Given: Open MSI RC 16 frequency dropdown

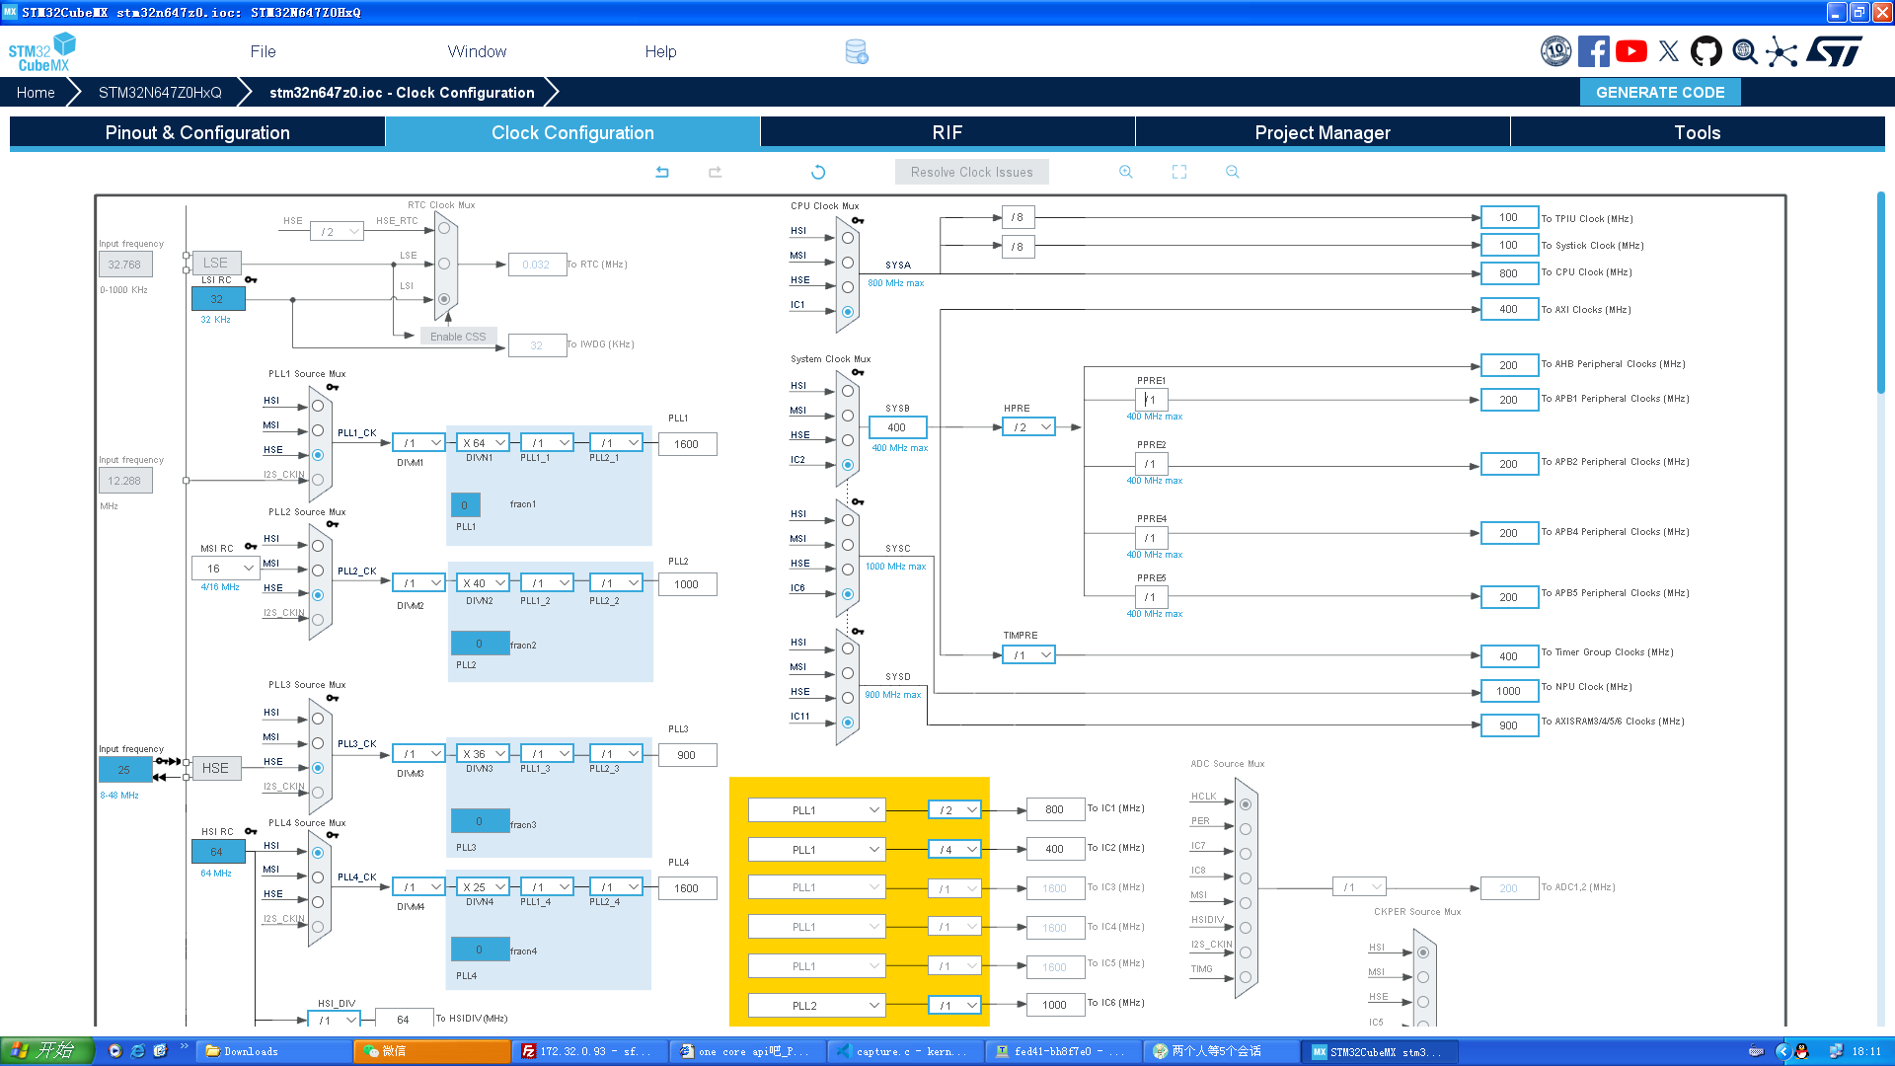Looking at the screenshot, I should (x=225, y=569).
